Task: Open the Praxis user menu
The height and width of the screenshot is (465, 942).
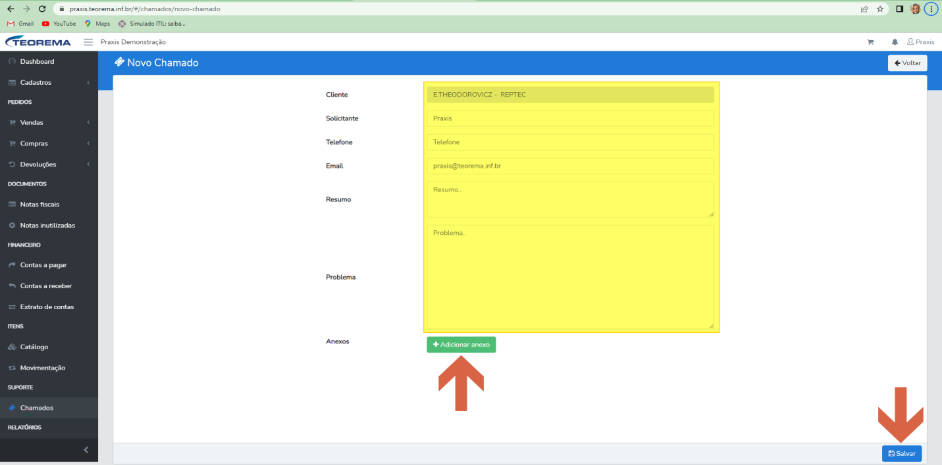Action: point(920,42)
